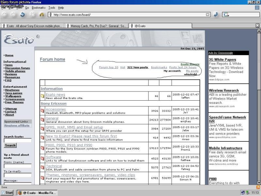
Task: Open the Technical forum link
Action: tap(54, 166)
